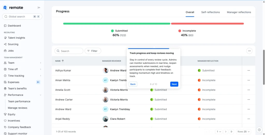
Task: Click Next in the tour tooltip
Action: point(174,84)
